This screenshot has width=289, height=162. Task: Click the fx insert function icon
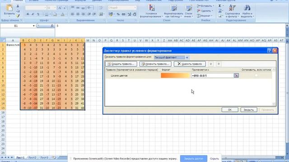(x=52, y=26)
